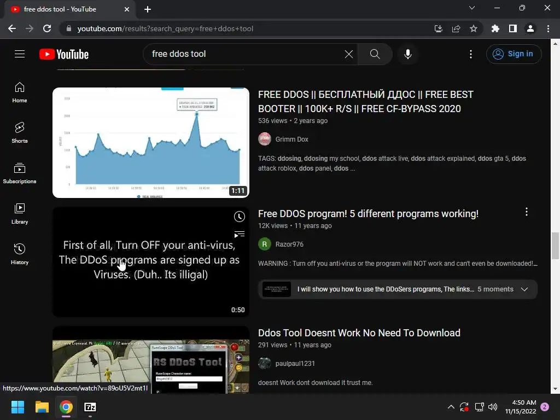
Task: Open YouTube settings three-dot menu
Action: pos(471,54)
